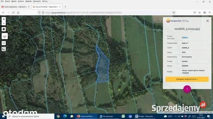Close the Twoje ogłoszenia tab
This screenshot has width=213, height=119.
tap(29, 7)
